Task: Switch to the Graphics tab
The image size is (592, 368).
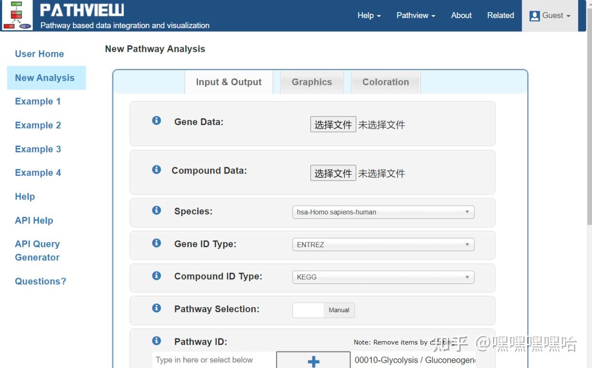Action: [311, 82]
